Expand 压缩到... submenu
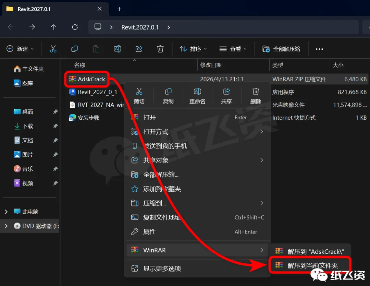This screenshot has width=370, height=286. point(197,203)
